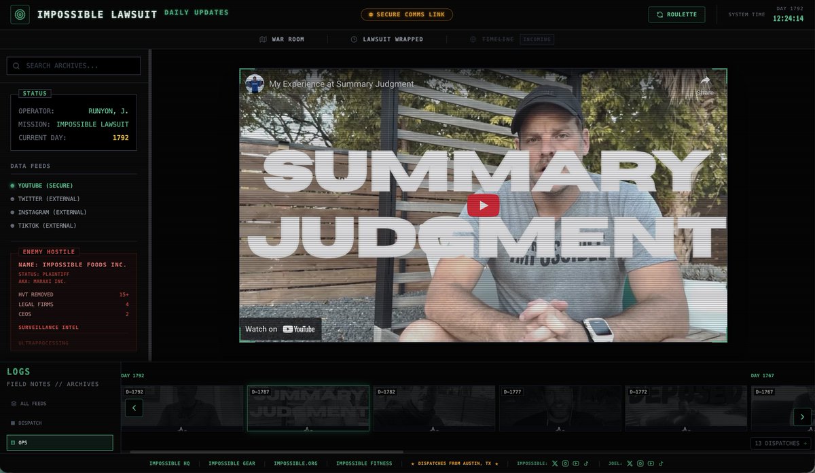The image size is (815, 473).
Task: Click the Roulette button
Action: (676, 14)
